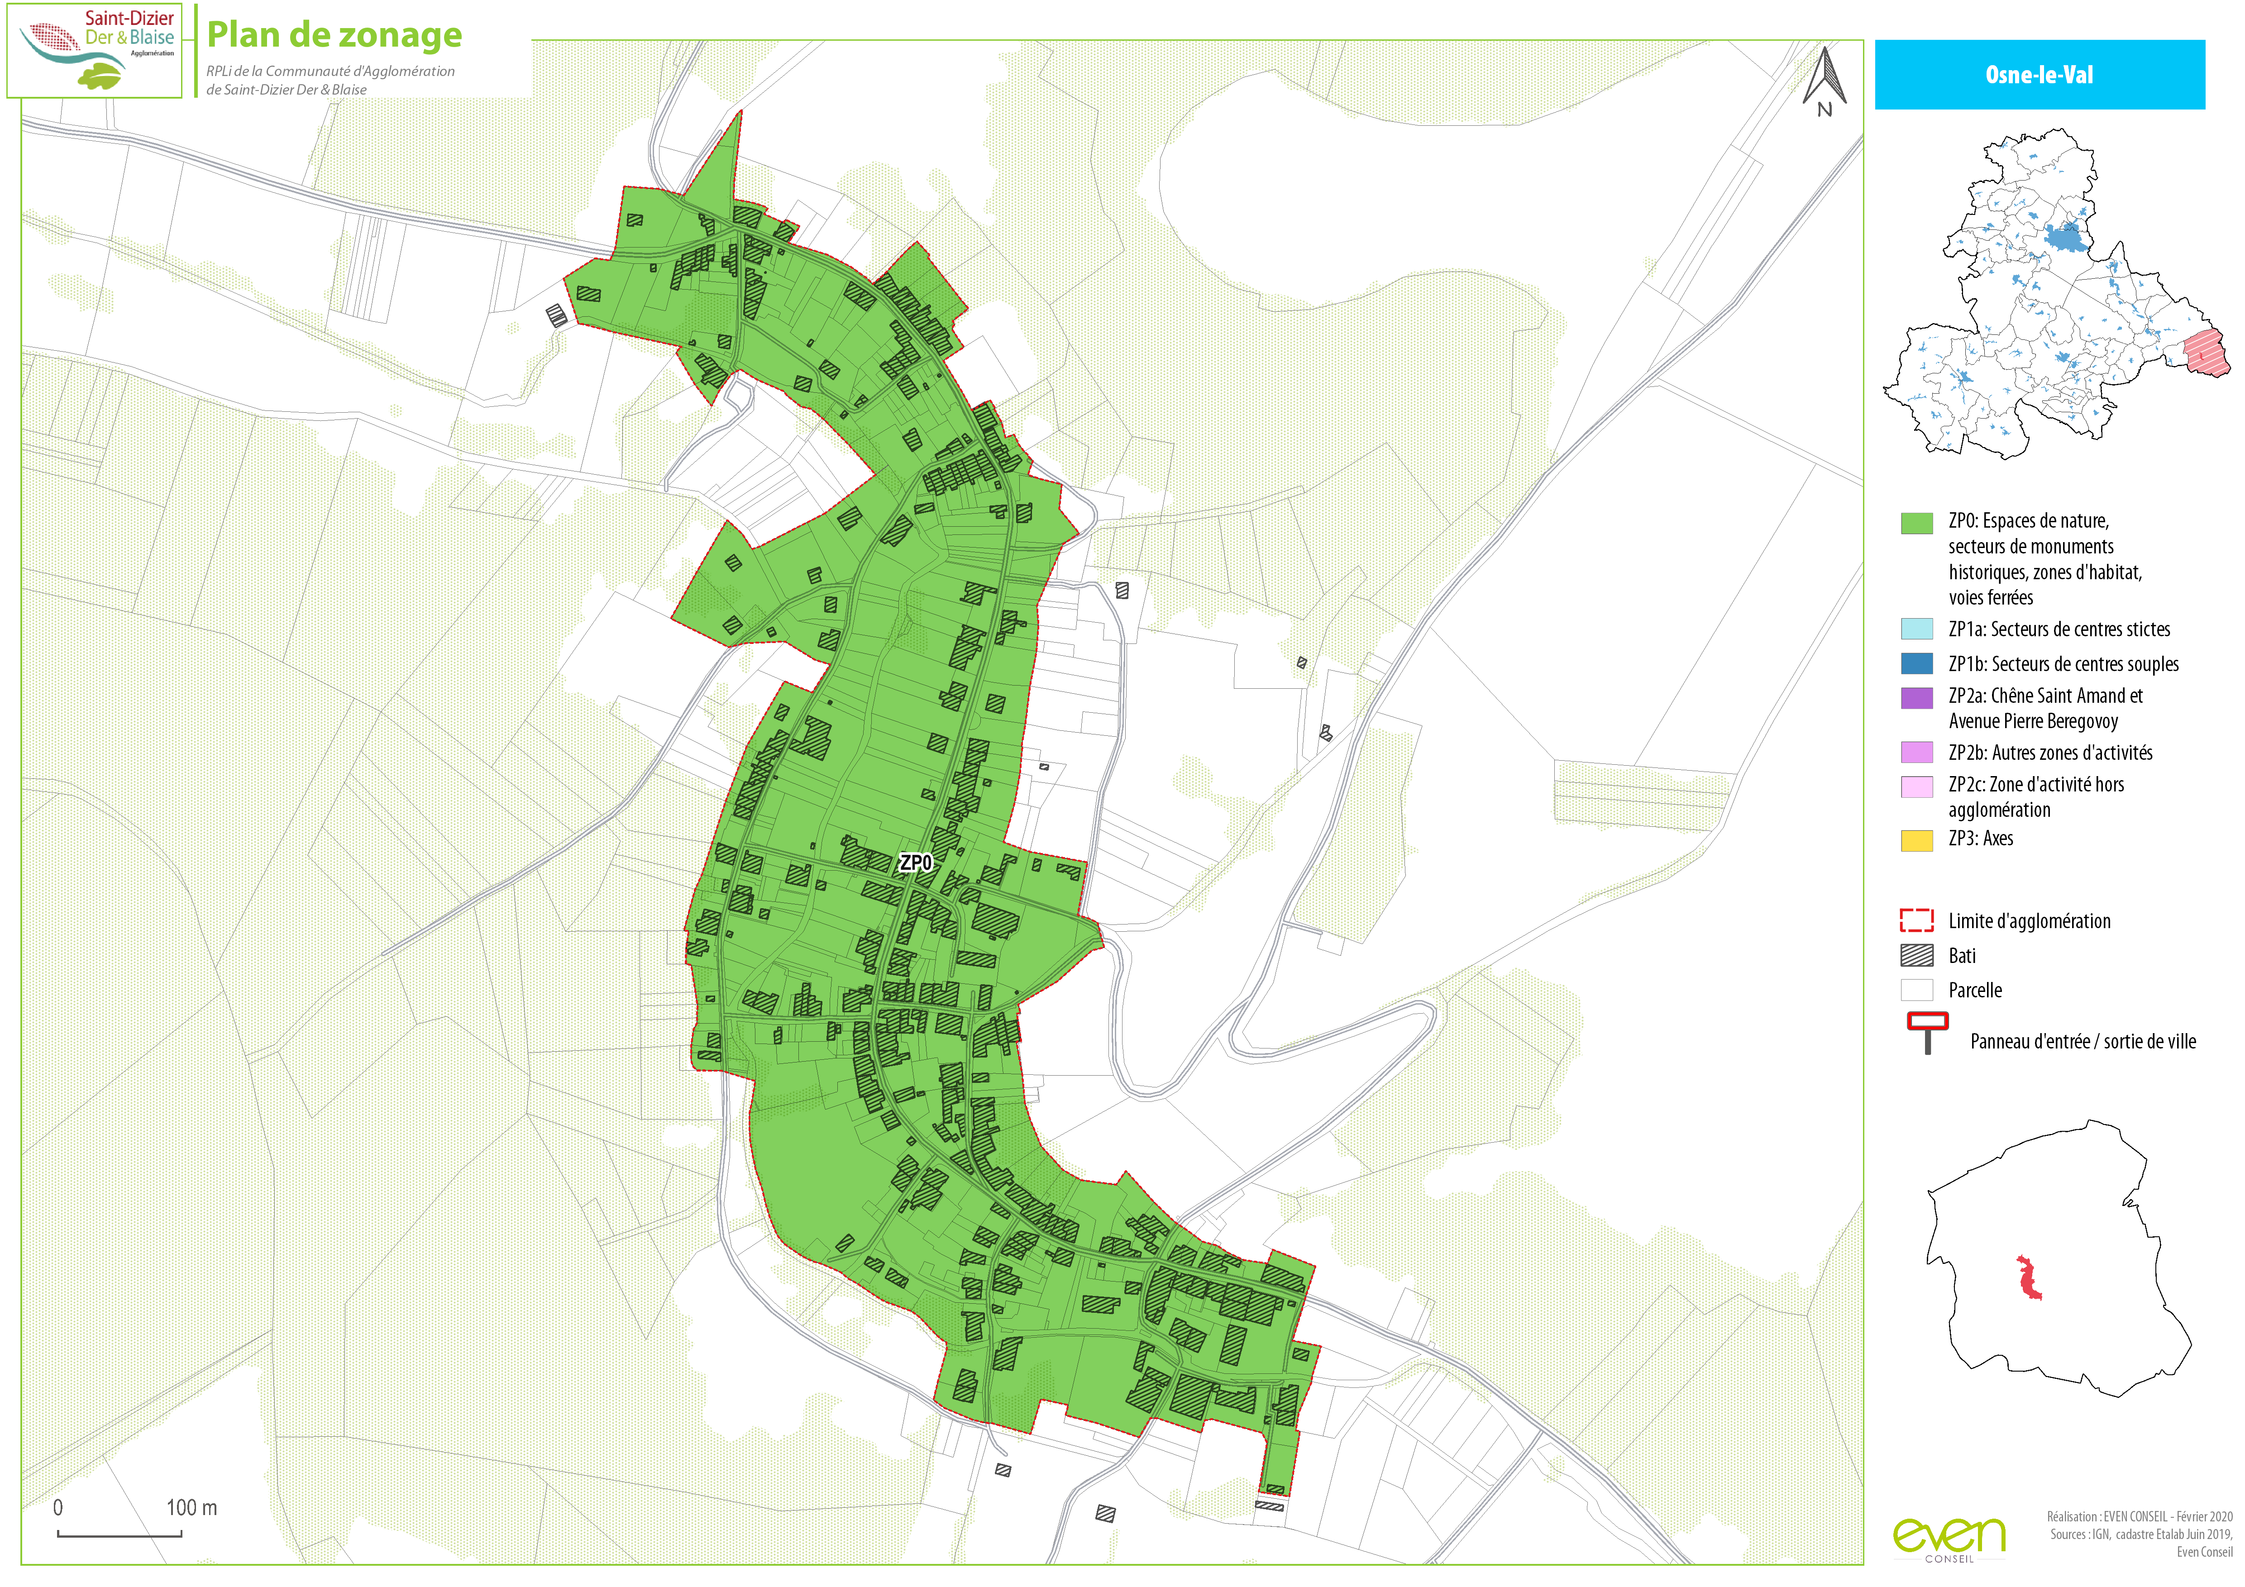Click the Panneau d'entrée / sortie de ville sign icon
Screen dimensions: 2245x1587
pyautogui.click(x=1927, y=1033)
